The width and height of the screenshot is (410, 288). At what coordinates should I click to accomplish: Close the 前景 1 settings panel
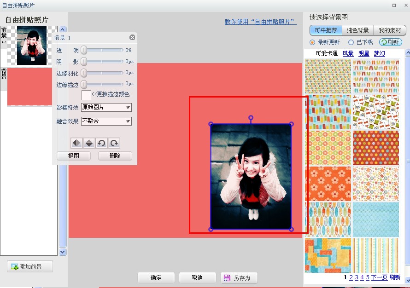pyautogui.click(x=132, y=38)
